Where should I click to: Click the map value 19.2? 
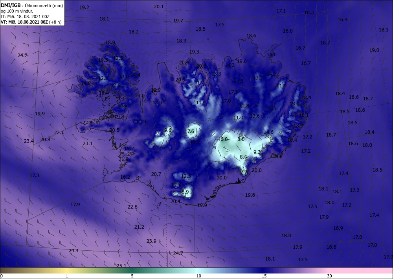click(84, 7)
